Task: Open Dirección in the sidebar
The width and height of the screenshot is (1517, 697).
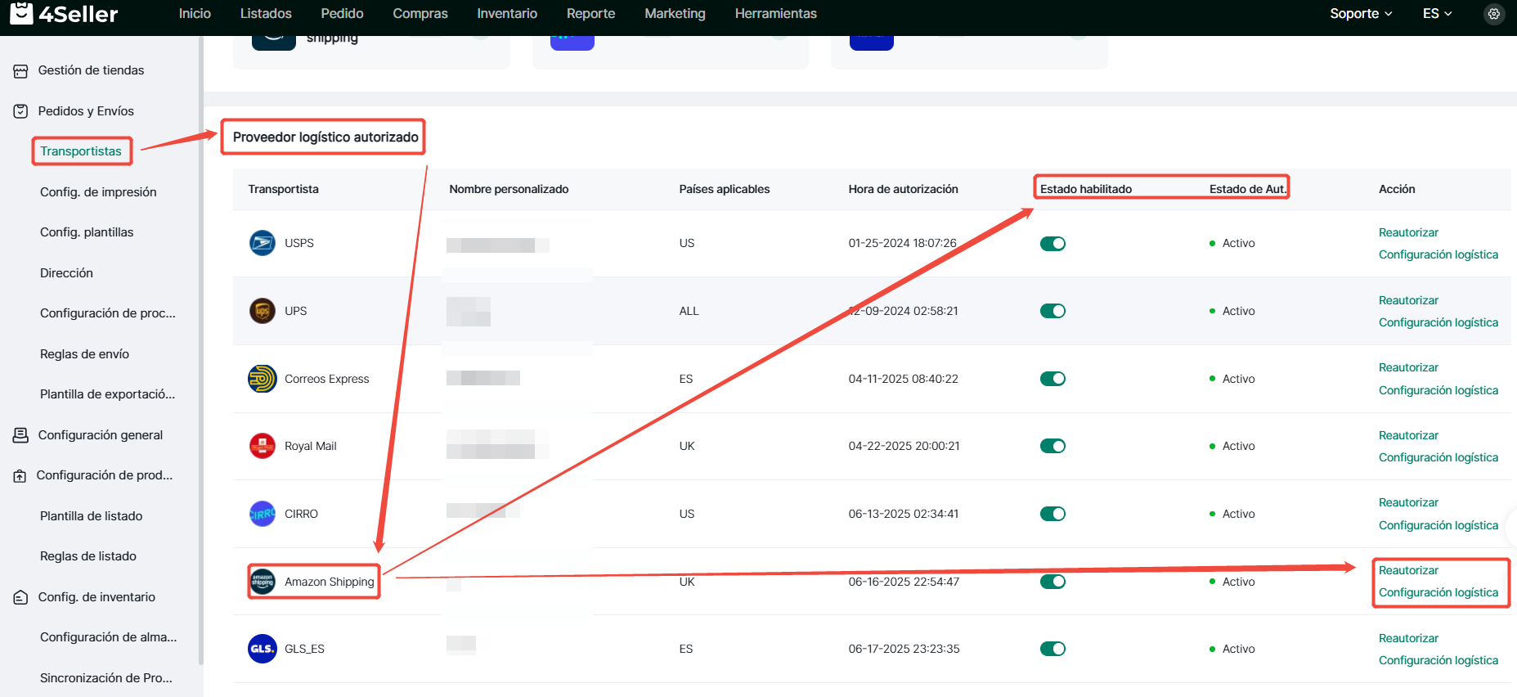Action: pyautogui.click(x=66, y=273)
